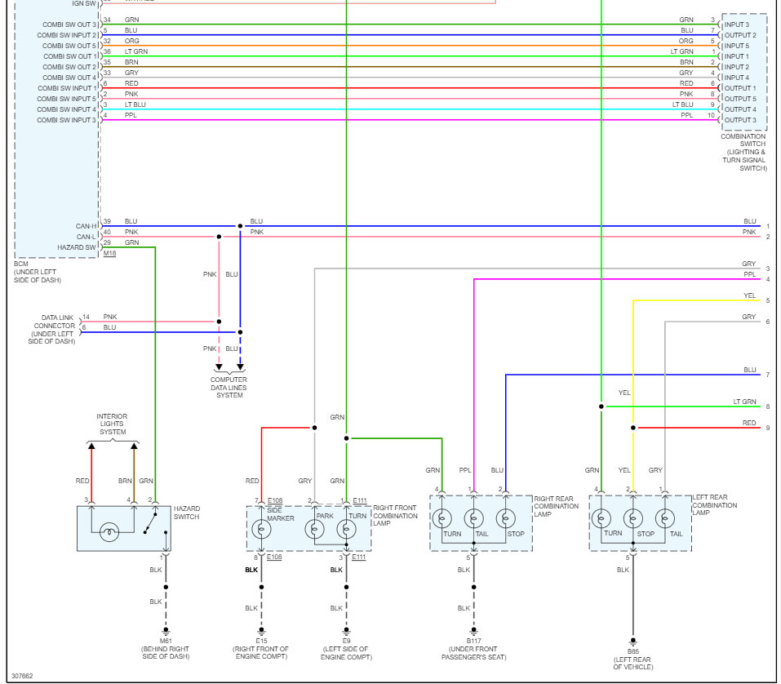Click the BCM label COMBI SW OUT 5
The height and width of the screenshot is (684, 781).
(x=69, y=46)
